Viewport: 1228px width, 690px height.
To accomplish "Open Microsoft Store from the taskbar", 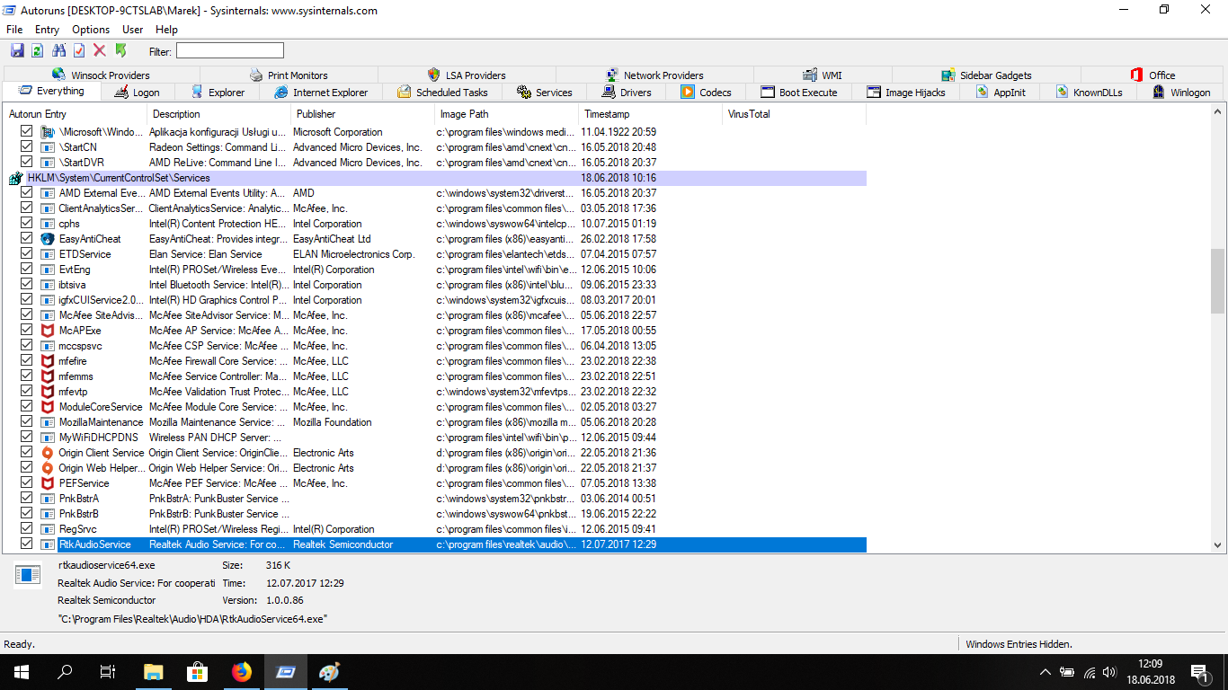I will (x=198, y=672).
